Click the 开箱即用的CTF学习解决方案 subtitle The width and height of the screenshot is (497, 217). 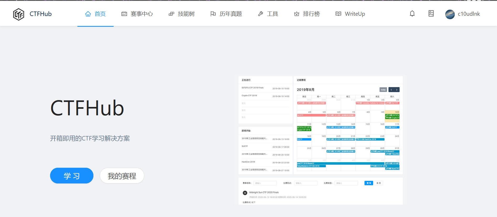click(x=90, y=138)
